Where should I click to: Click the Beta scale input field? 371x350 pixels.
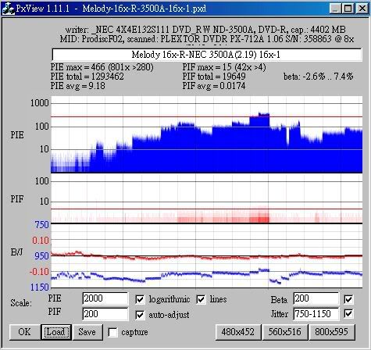(x=316, y=298)
